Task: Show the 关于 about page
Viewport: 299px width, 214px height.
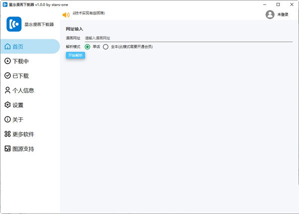Action: 17,119
